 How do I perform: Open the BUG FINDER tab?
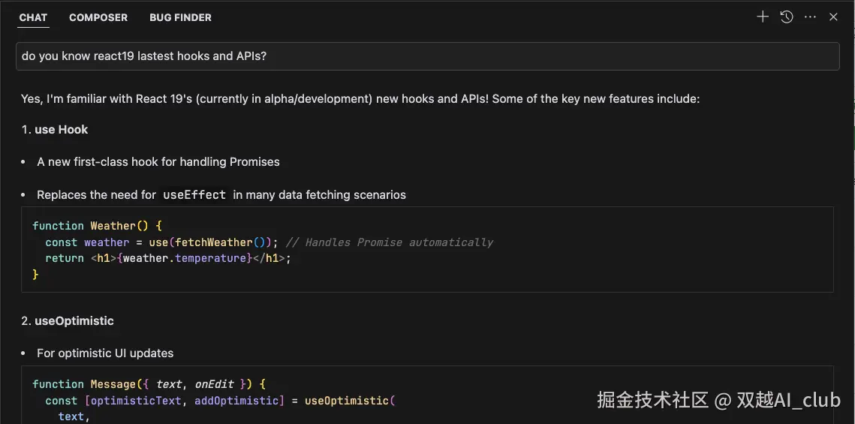[180, 17]
